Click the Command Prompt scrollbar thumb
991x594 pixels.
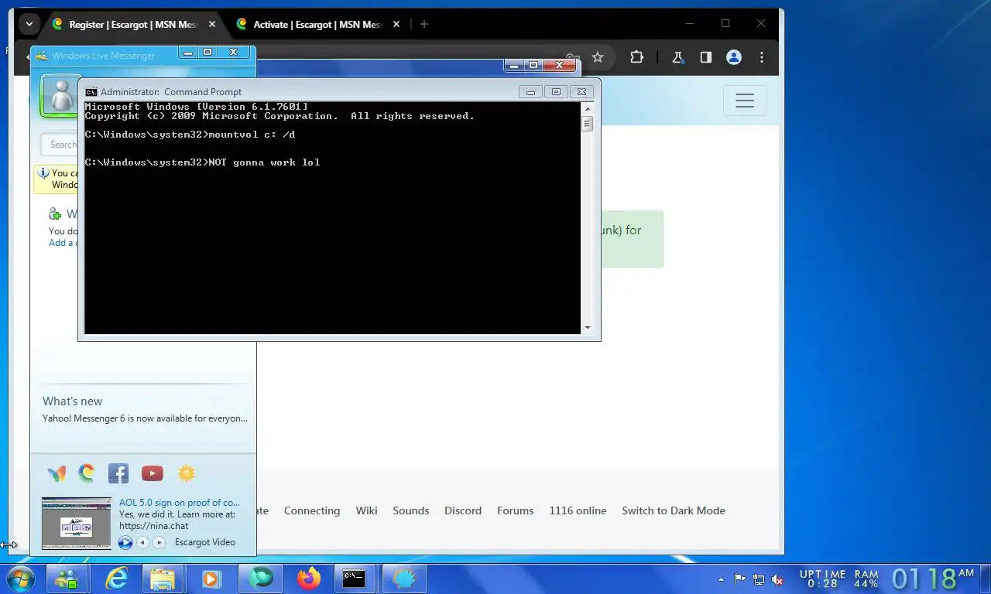(x=587, y=124)
